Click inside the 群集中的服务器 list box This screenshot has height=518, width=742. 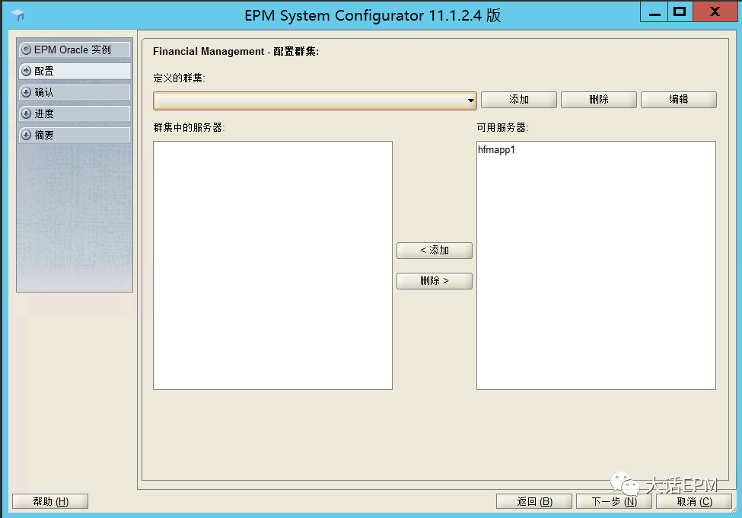(272, 265)
